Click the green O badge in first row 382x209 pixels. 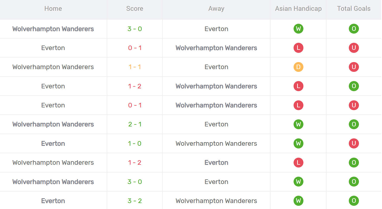coord(354,29)
